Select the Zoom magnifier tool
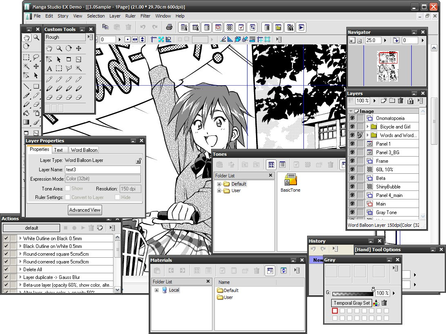 coord(36,38)
